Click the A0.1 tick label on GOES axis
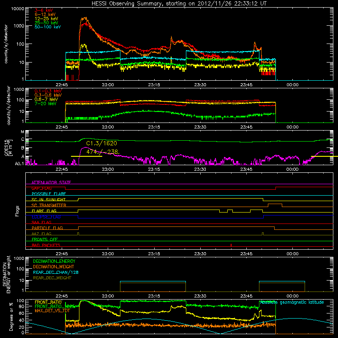This screenshot has height=338, width=338. tap(20, 164)
